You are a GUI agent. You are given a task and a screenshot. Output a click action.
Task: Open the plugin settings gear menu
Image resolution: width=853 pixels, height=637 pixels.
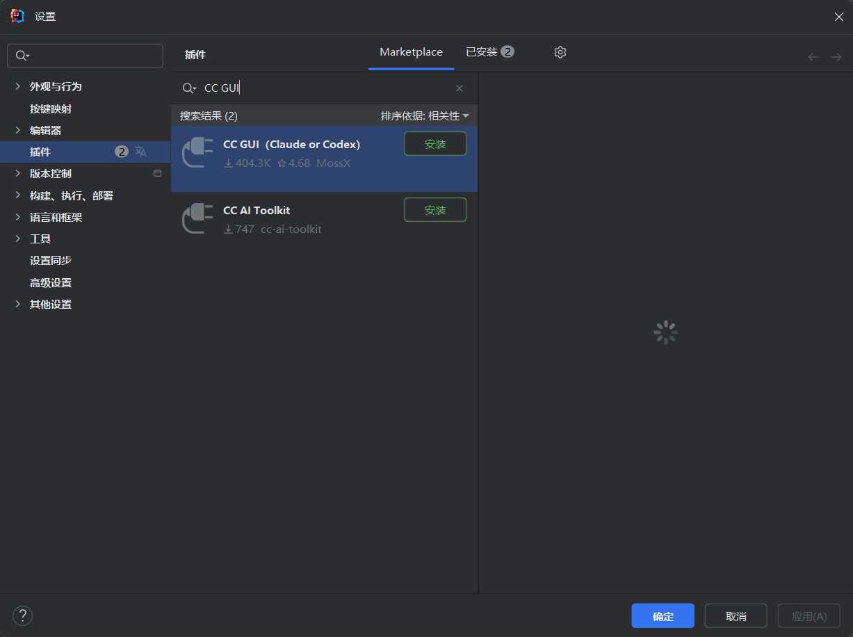pyautogui.click(x=560, y=52)
